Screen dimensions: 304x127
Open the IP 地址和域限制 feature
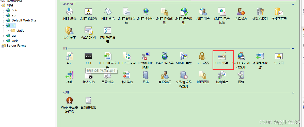pyautogui.click(x=146, y=61)
